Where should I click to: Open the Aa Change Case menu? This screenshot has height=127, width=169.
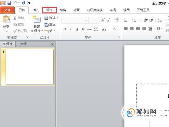pyautogui.click(x=105, y=29)
